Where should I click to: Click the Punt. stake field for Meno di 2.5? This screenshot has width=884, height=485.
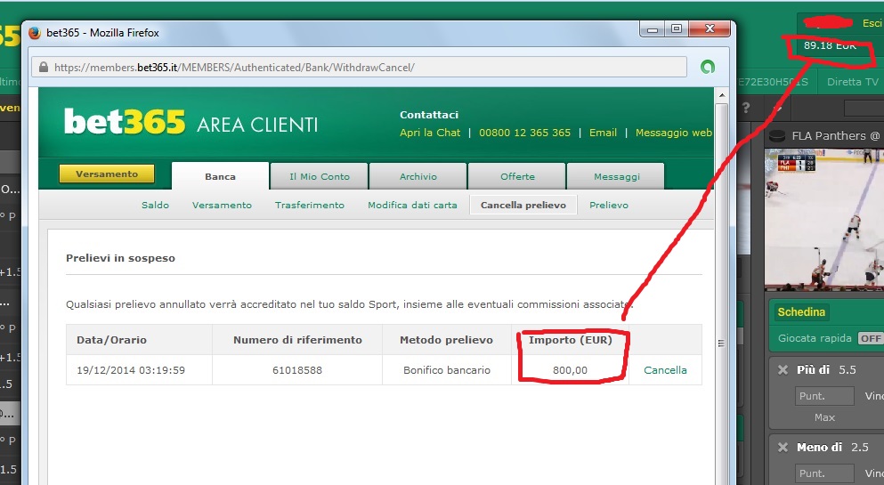tap(824, 473)
